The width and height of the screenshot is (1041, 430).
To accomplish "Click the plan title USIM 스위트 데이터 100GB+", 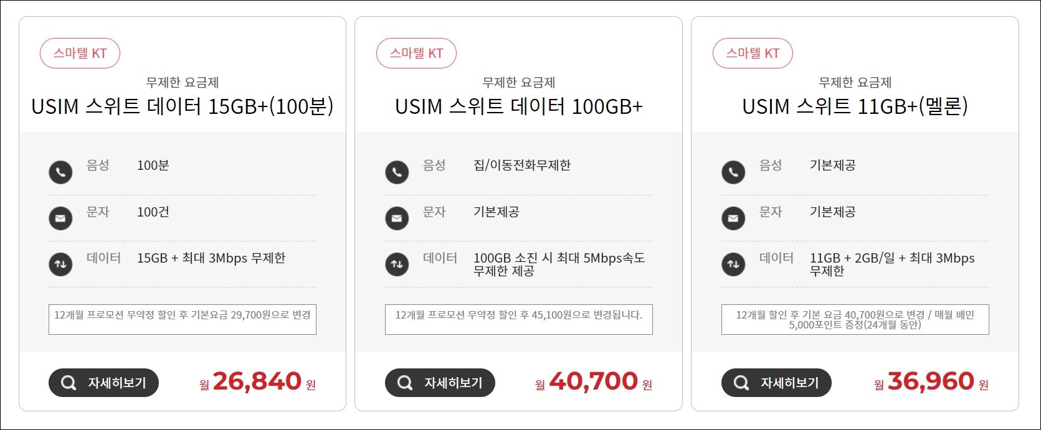I will pyautogui.click(x=519, y=107).
